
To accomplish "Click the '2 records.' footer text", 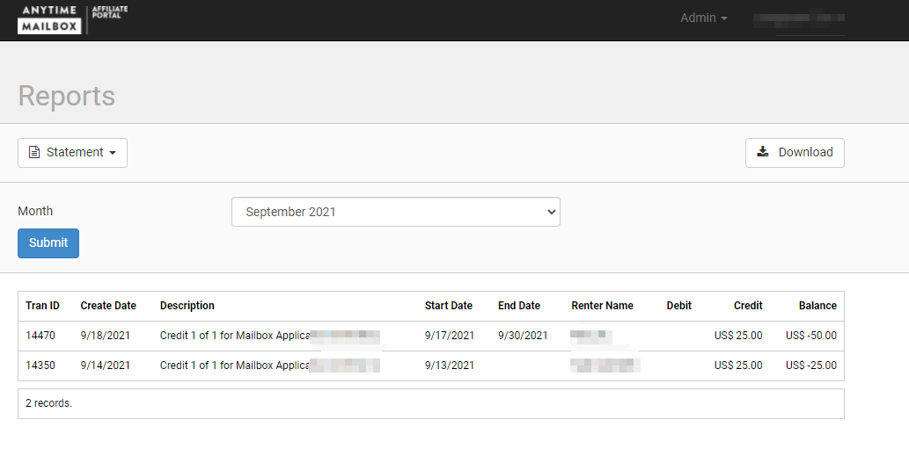I will (x=48, y=403).
